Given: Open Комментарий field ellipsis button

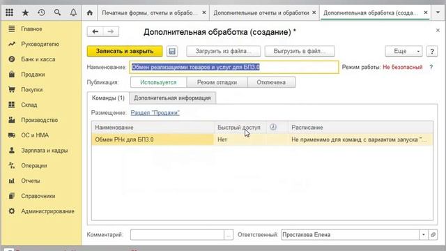Looking at the screenshot, I should (229, 235).
